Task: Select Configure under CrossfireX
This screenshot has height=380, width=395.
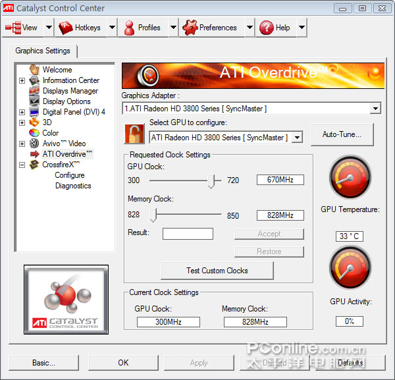Action: pos(70,175)
